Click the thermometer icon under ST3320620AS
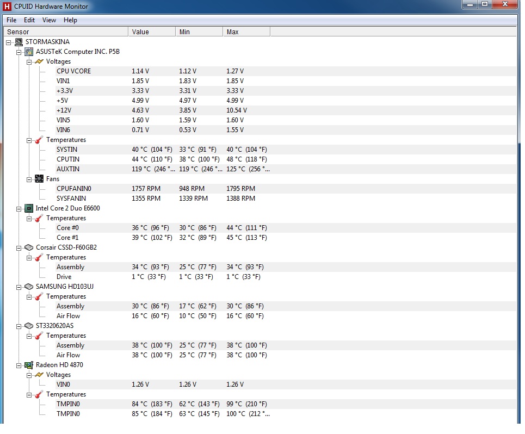The width and height of the screenshot is (525, 434). point(39,336)
